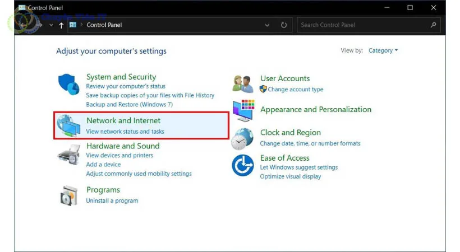The width and height of the screenshot is (460, 252).
Task: Click the System and Security shield icon
Action: (x=69, y=85)
